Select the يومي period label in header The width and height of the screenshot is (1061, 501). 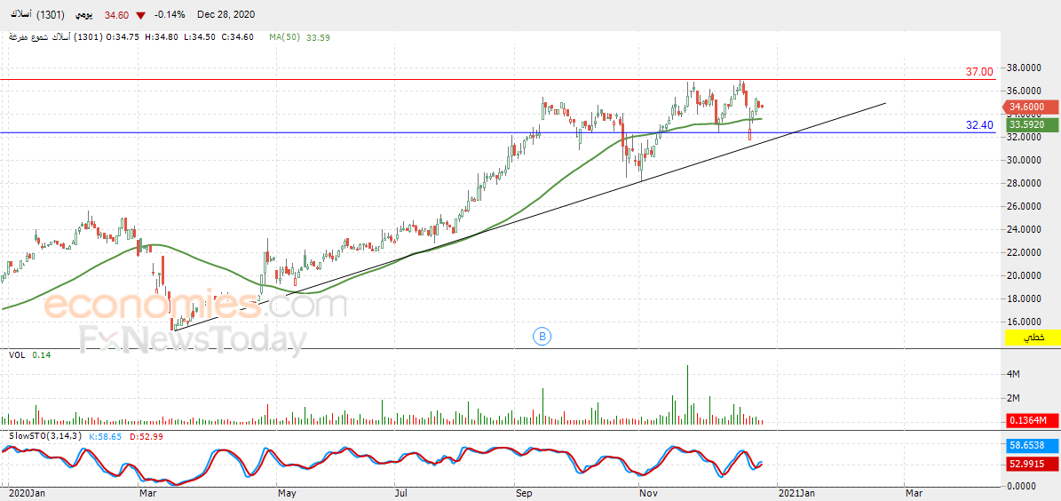point(81,15)
